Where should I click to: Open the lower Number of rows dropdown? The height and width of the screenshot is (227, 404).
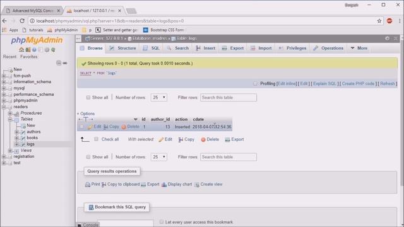pos(158,157)
